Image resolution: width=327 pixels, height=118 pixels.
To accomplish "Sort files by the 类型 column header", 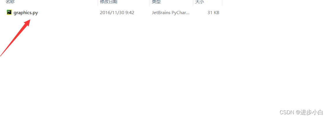I will tap(156, 2).
